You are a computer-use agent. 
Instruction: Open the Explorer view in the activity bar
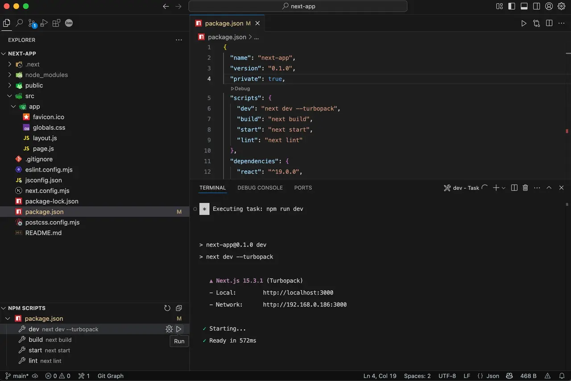click(x=7, y=23)
